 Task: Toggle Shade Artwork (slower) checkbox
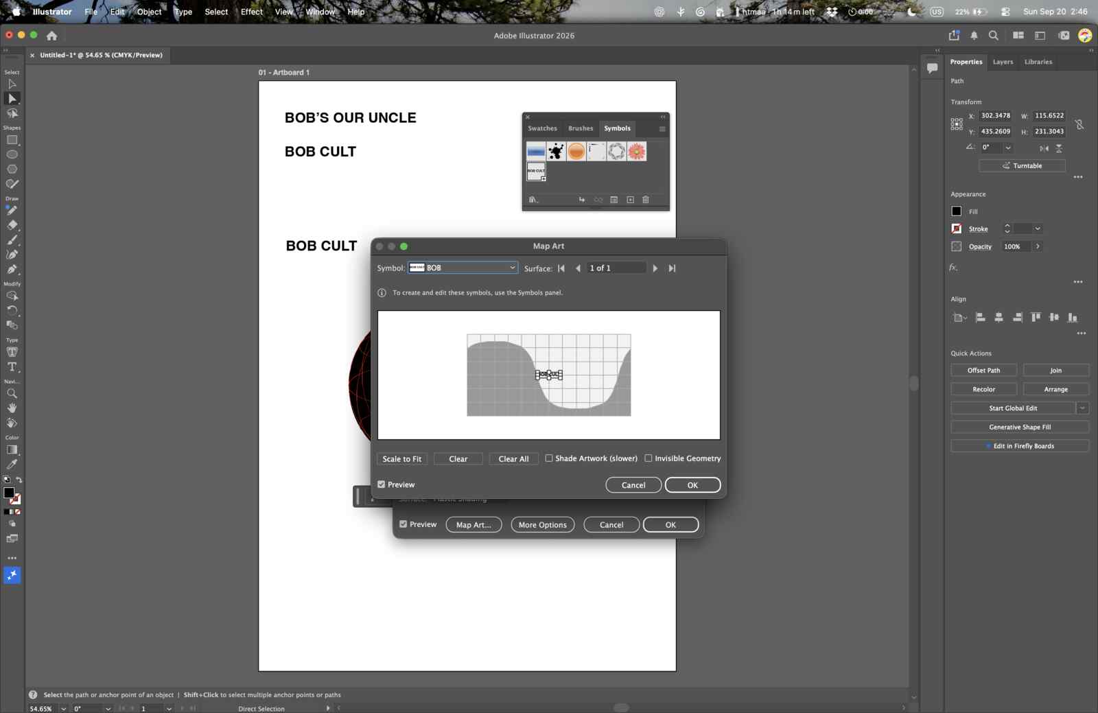[x=549, y=458]
